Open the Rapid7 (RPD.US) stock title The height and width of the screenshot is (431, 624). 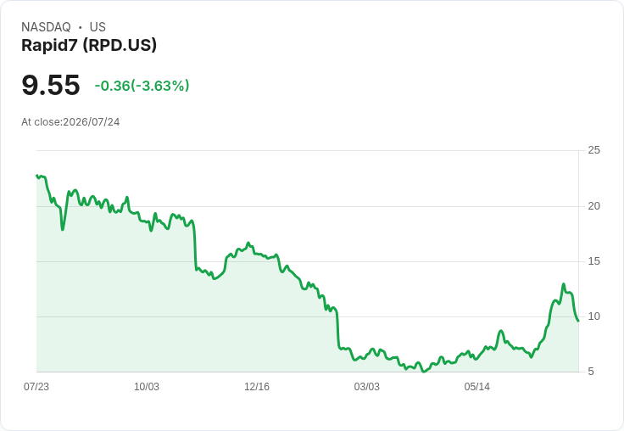click(89, 45)
